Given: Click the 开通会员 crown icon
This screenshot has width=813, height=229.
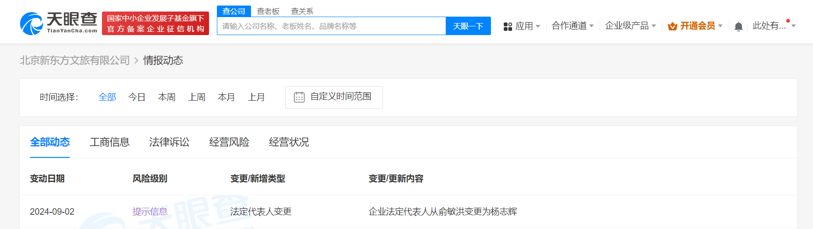Looking at the screenshot, I should 672,26.
